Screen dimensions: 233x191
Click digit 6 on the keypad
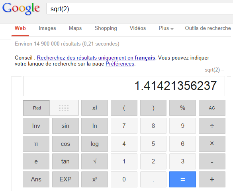point(182,144)
